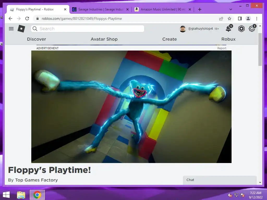
Task: Switch to Amazon Music Unlimited tab
Action: click(163, 9)
